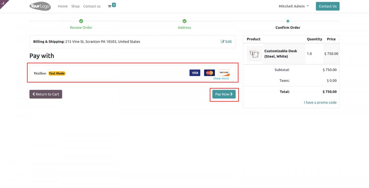The height and width of the screenshot is (188, 369).
Task: Click the Pay Now button
Action: click(224, 94)
